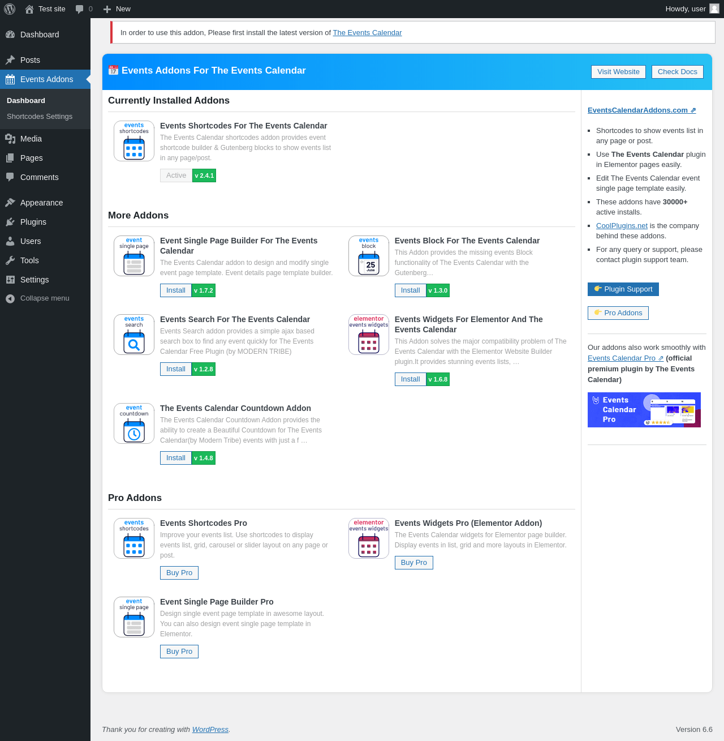Click the user avatar icon
724x741 pixels.
(x=714, y=8)
